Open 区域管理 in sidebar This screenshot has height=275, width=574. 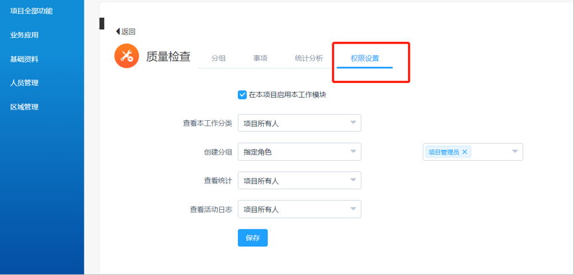coord(24,107)
